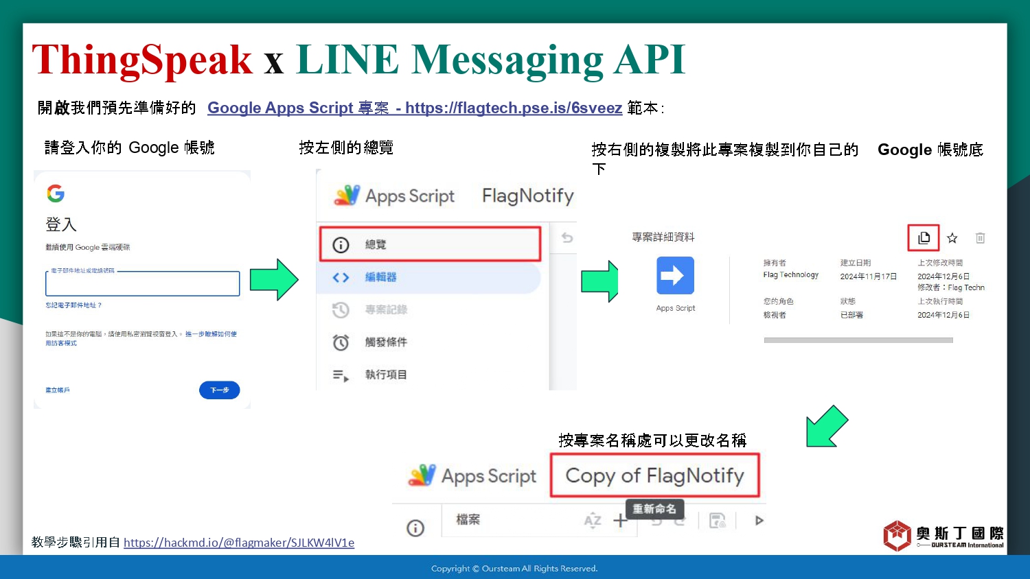The width and height of the screenshot is (1030, 579).
Task: Click the undo arrow beside the sidebar
Action: pyautogui.click(x=567, y=238)
